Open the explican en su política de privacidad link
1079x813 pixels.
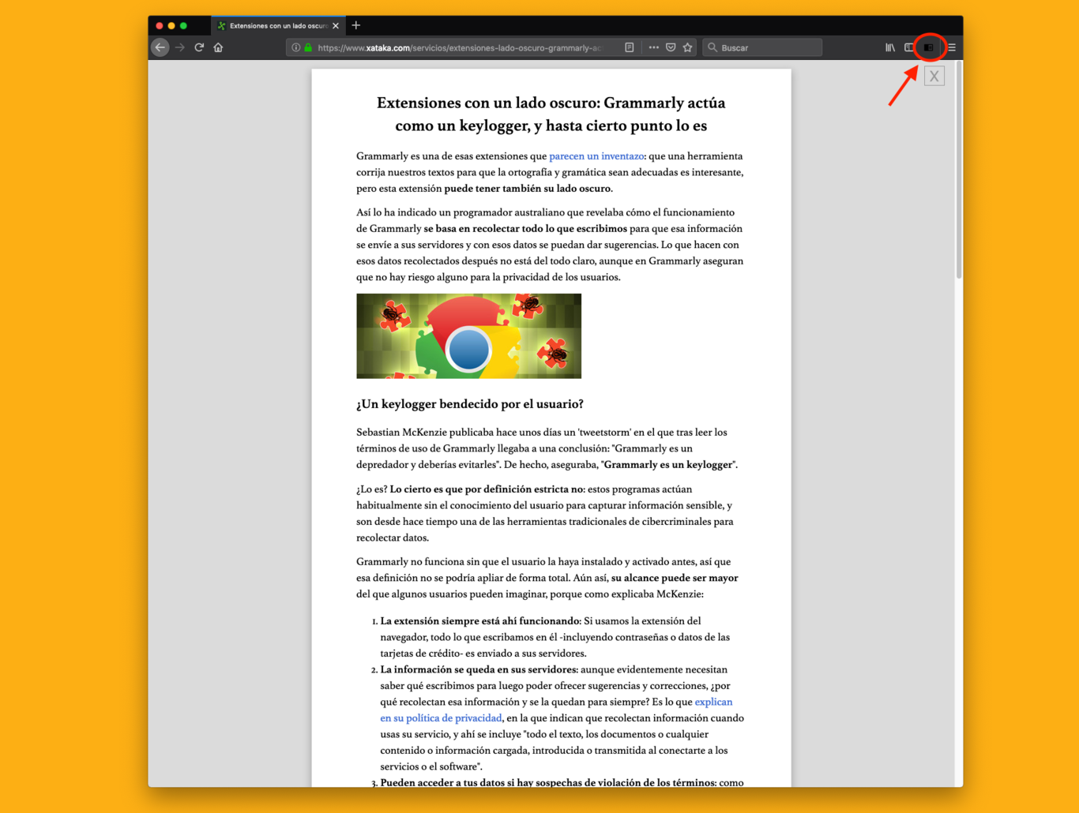coord(441,717)
